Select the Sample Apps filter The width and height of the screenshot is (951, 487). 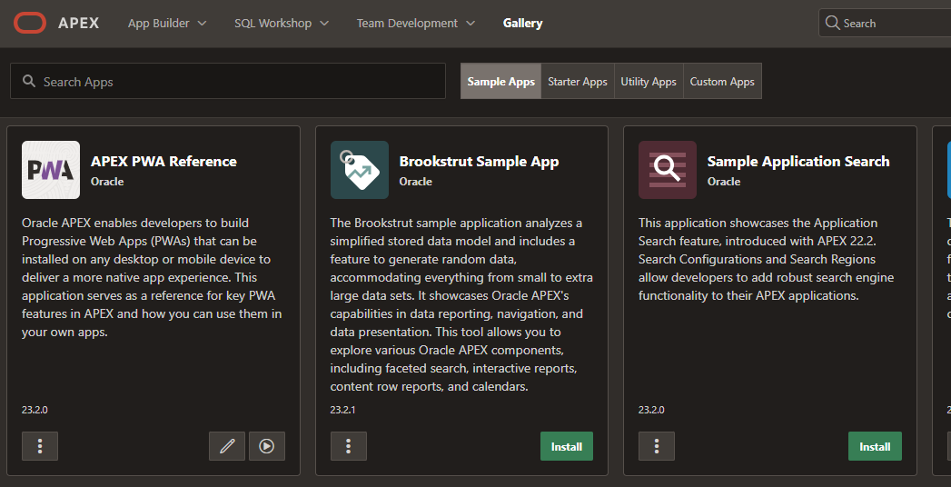coord(501,81)
